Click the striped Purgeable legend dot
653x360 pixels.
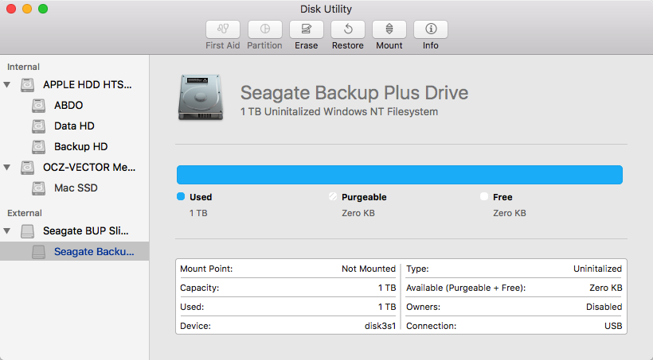332,196
